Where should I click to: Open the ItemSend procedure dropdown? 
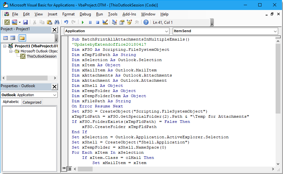pos(275,31)
